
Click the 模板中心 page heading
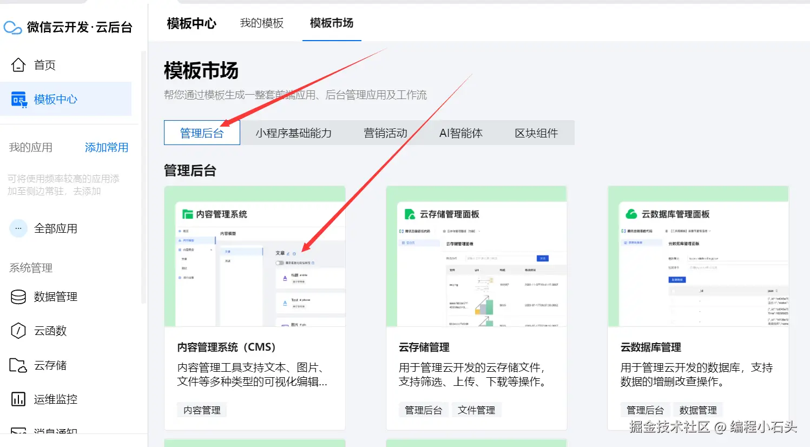[x=192, y=23]
